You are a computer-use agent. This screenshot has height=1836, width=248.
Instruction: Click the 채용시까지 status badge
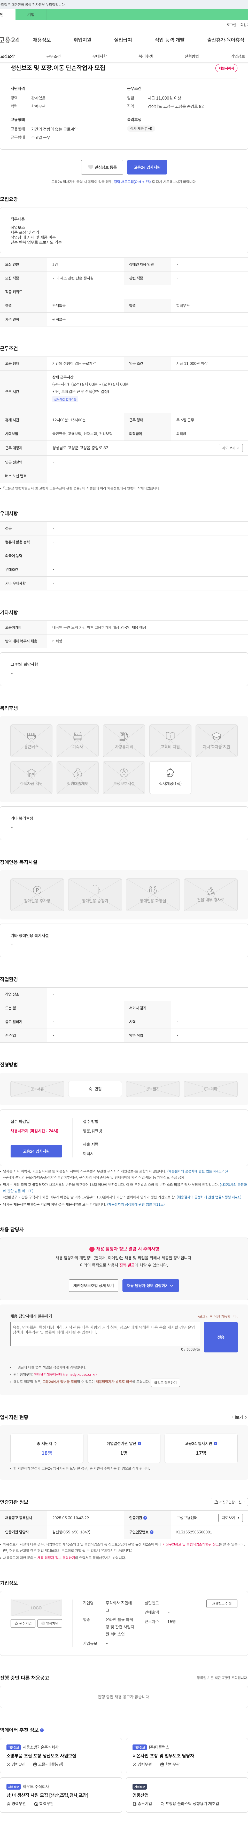click(x=226, y=68)
